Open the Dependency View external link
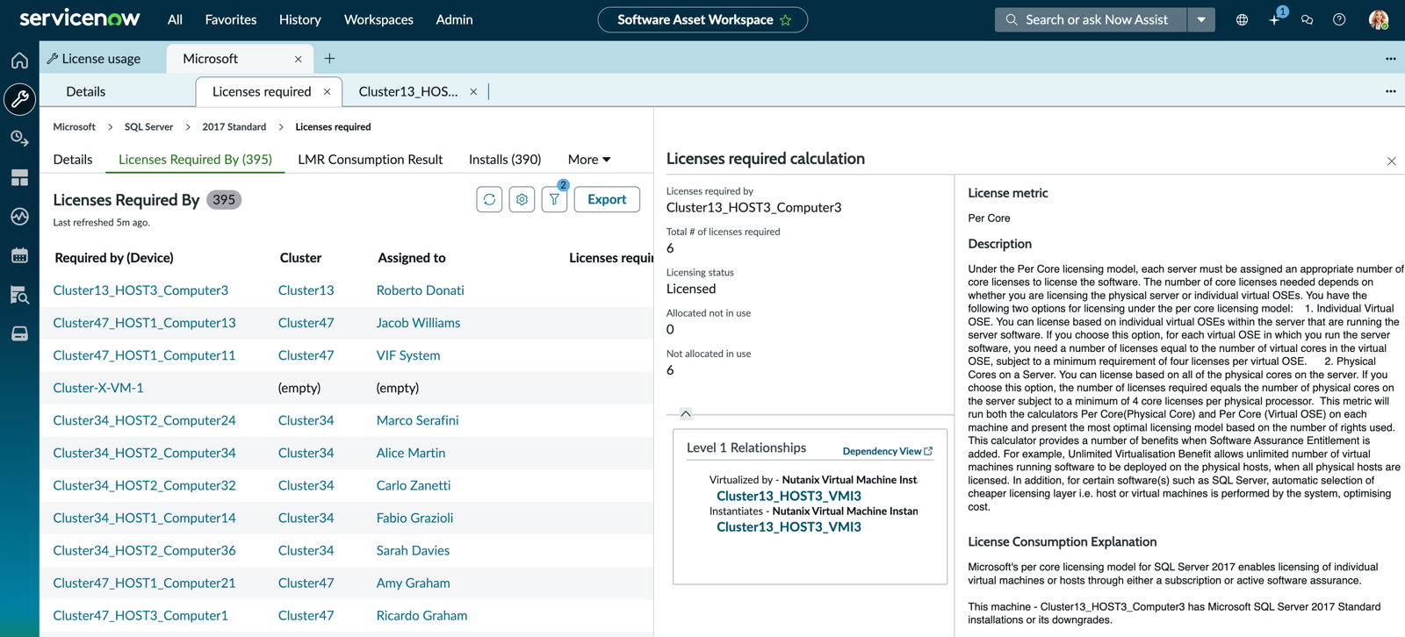The width and height of the screenshot is (1405, 637). [887, 451]
